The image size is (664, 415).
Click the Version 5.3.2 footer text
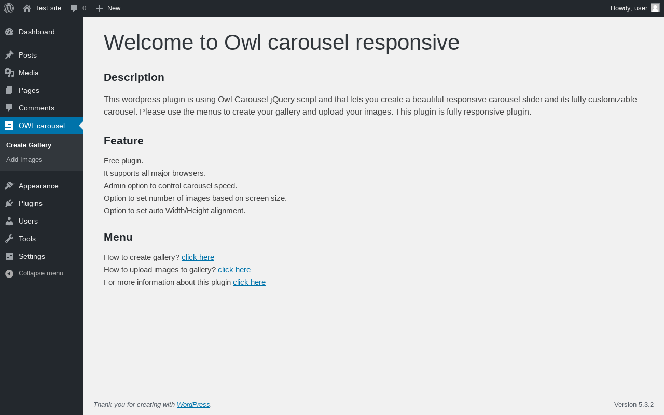coord(634,405)
